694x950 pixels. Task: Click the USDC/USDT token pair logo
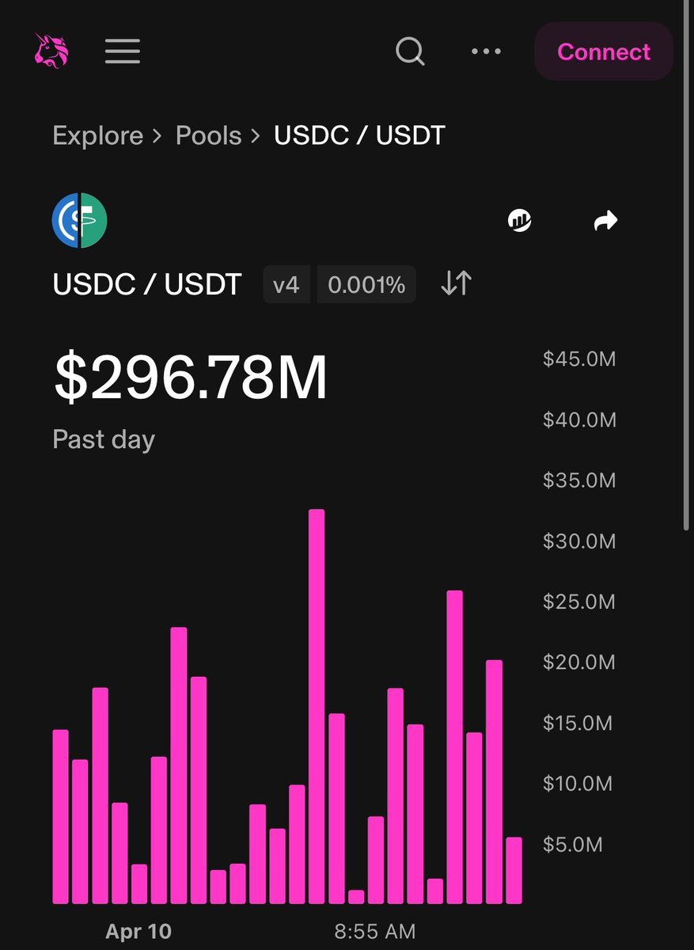coord(79,221)
